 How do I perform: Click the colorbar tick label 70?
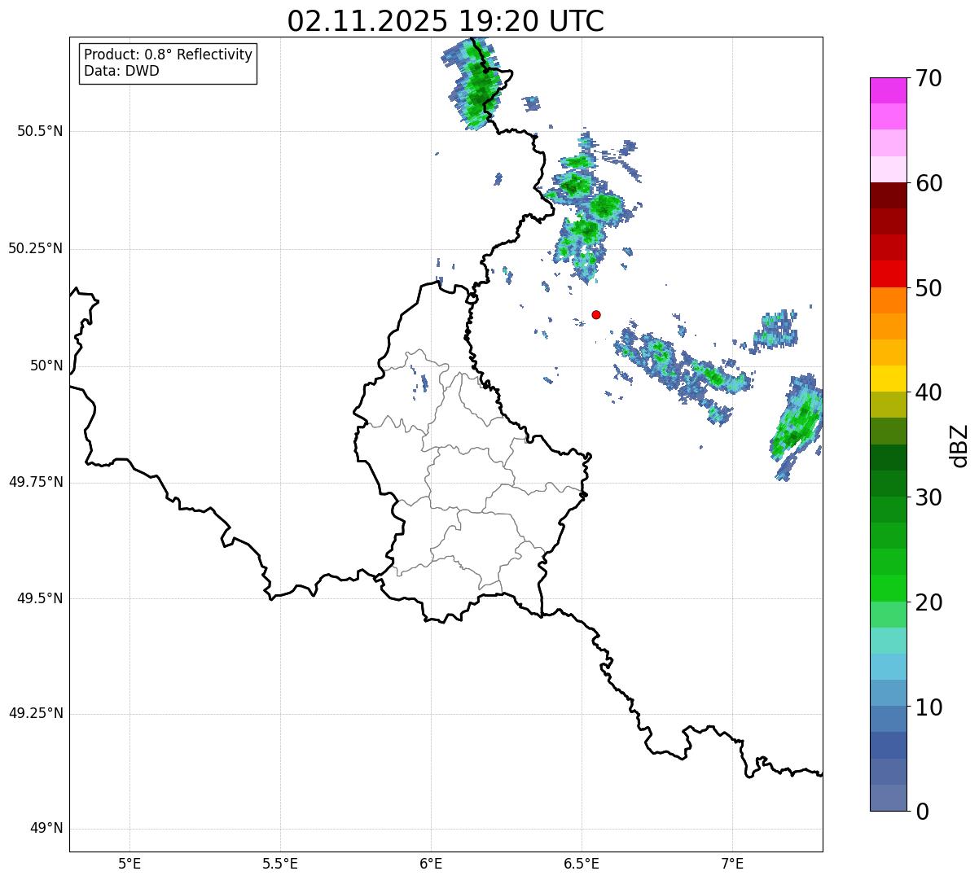pos(929,78)
